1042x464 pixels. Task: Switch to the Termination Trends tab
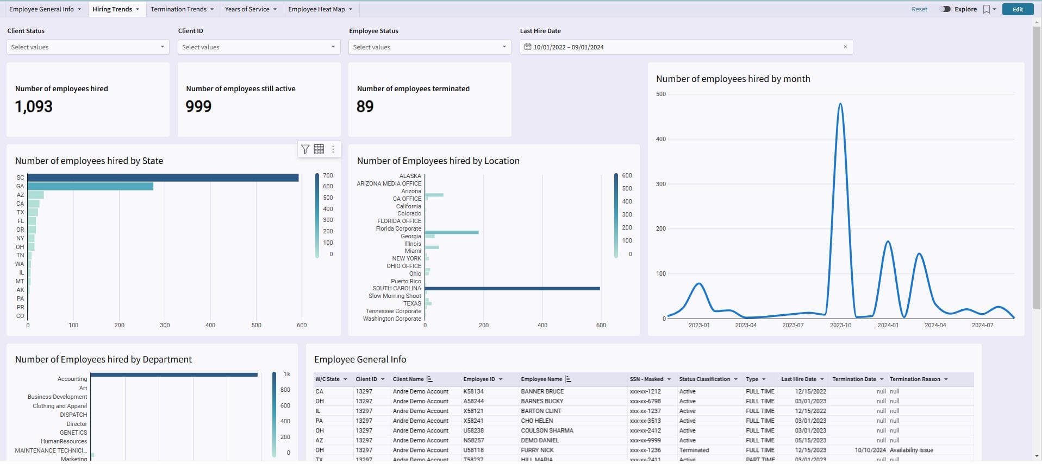179,9
